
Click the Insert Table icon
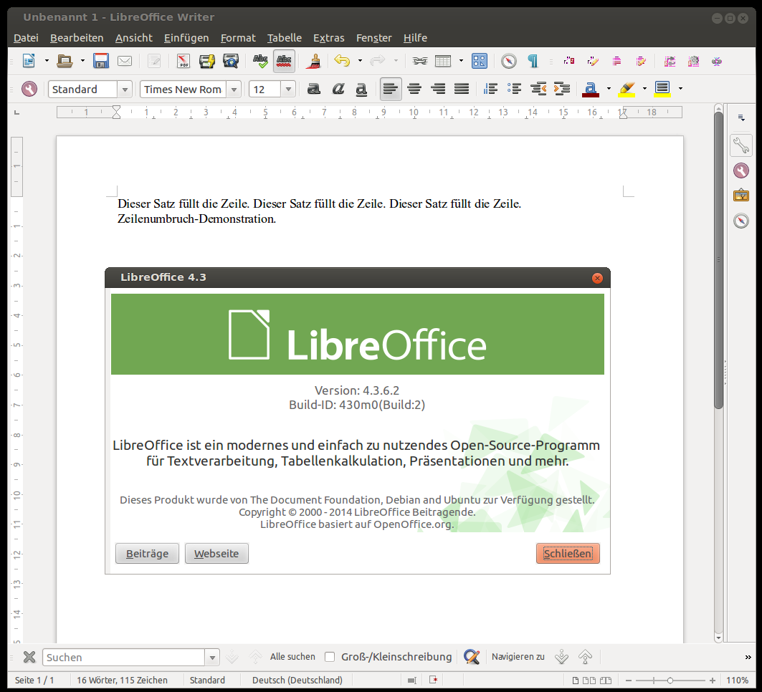(x=443, y=61)
